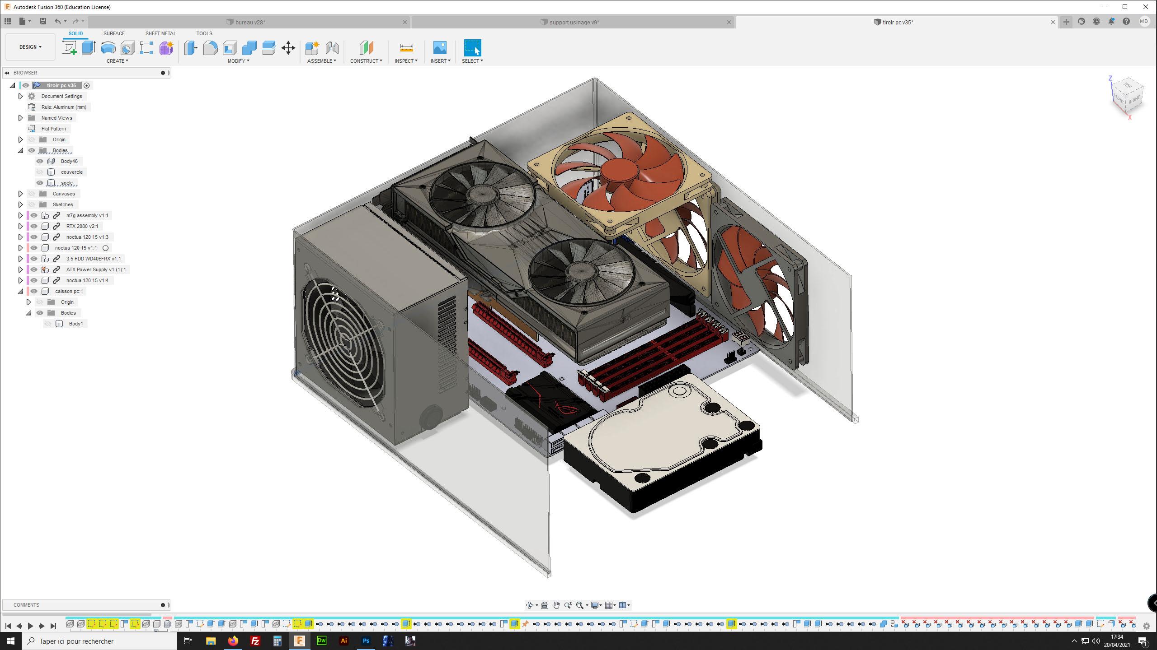The width and height of the screenshot is (1157, 650).
Task: Show the couvercle body visibility
Action: coord(40,172)
